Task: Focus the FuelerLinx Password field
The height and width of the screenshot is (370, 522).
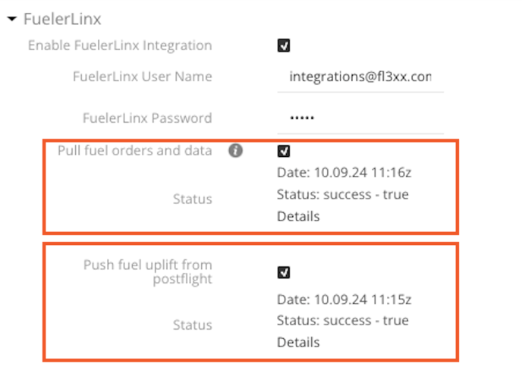Action: click(x=360, y=118)
